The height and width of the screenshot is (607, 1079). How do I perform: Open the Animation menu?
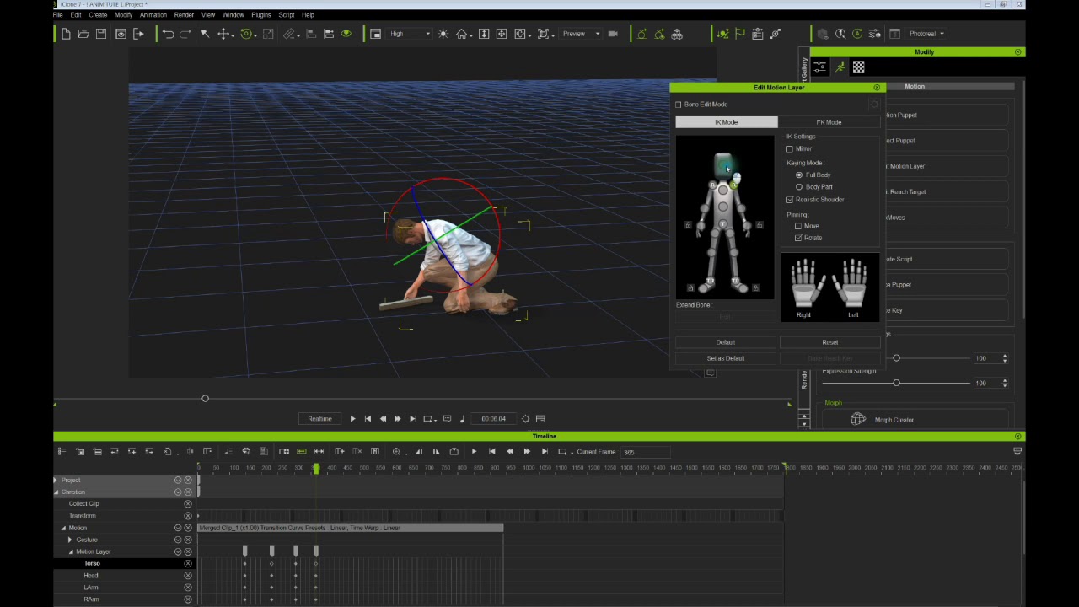pyautogui.click(x=153, y=15)
